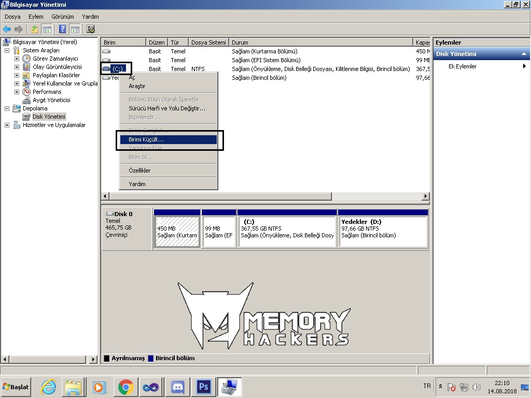
Task: Expand Görev Zamanlayıcı with plus box
Action: coord(17,59)
